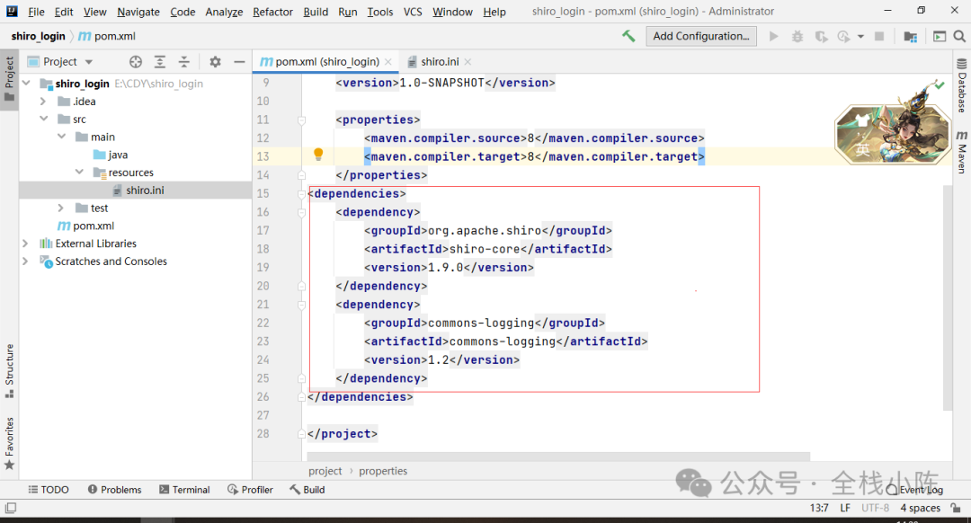
Task: Open the Project Structure icon in toolbar
Action: (x=910, y=37)
